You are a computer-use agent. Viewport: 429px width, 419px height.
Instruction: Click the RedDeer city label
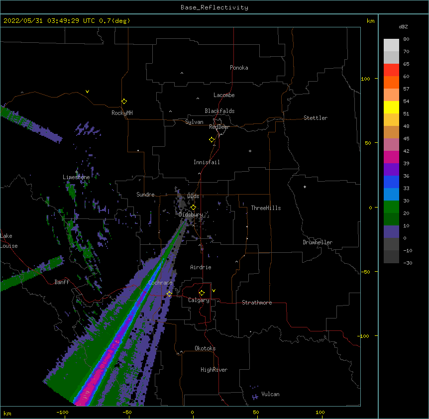219,127
